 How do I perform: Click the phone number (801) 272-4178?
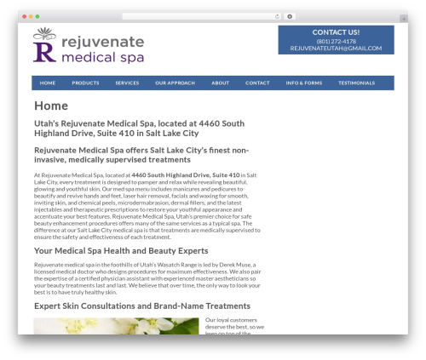pyautogui.click(x=337, y=41)
